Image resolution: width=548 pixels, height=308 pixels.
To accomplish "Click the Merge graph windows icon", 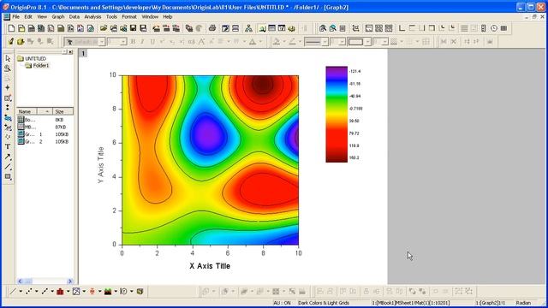I will pos(389,28).
